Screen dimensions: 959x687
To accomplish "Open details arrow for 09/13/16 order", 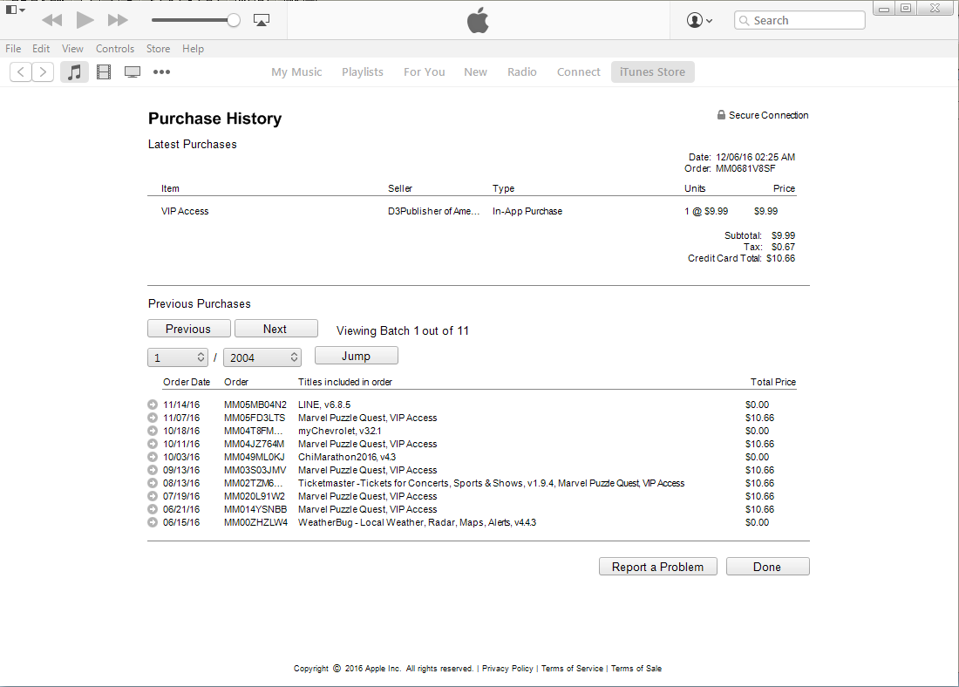I will 153,470.
